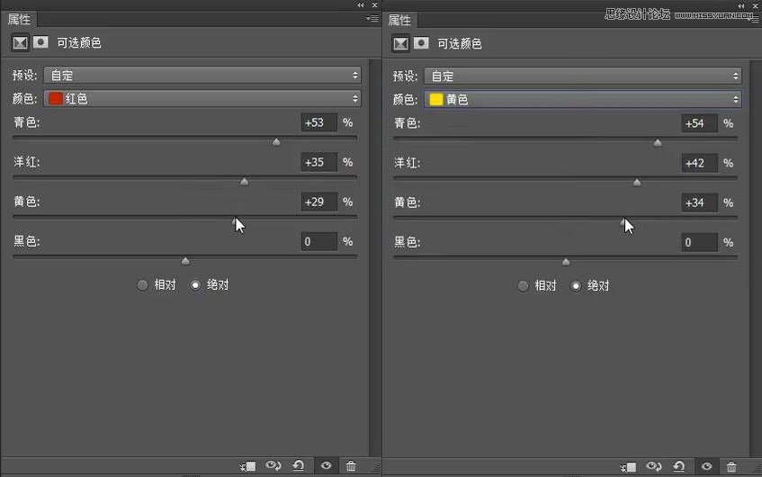Click 青色 slider handle in left panel
This screenshot has width=762, height=477.
tap(276, 142)
